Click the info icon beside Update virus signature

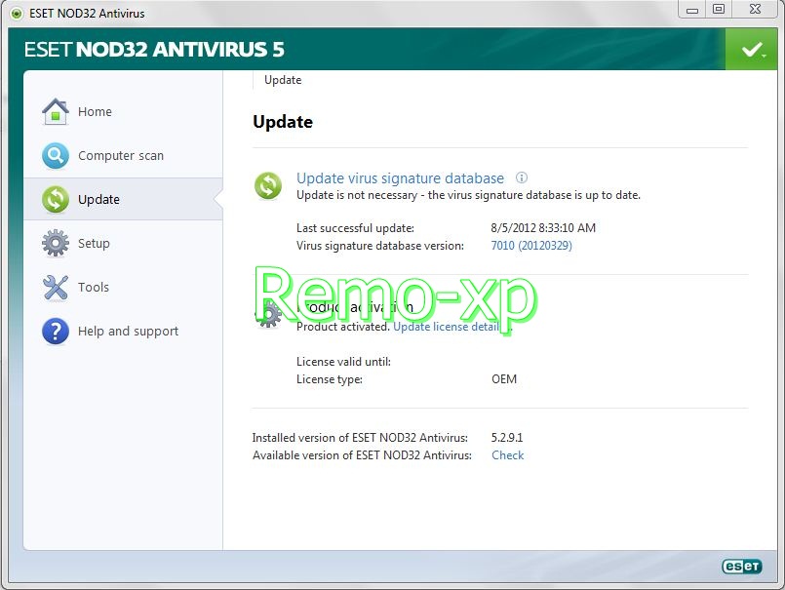click(522, 177)
